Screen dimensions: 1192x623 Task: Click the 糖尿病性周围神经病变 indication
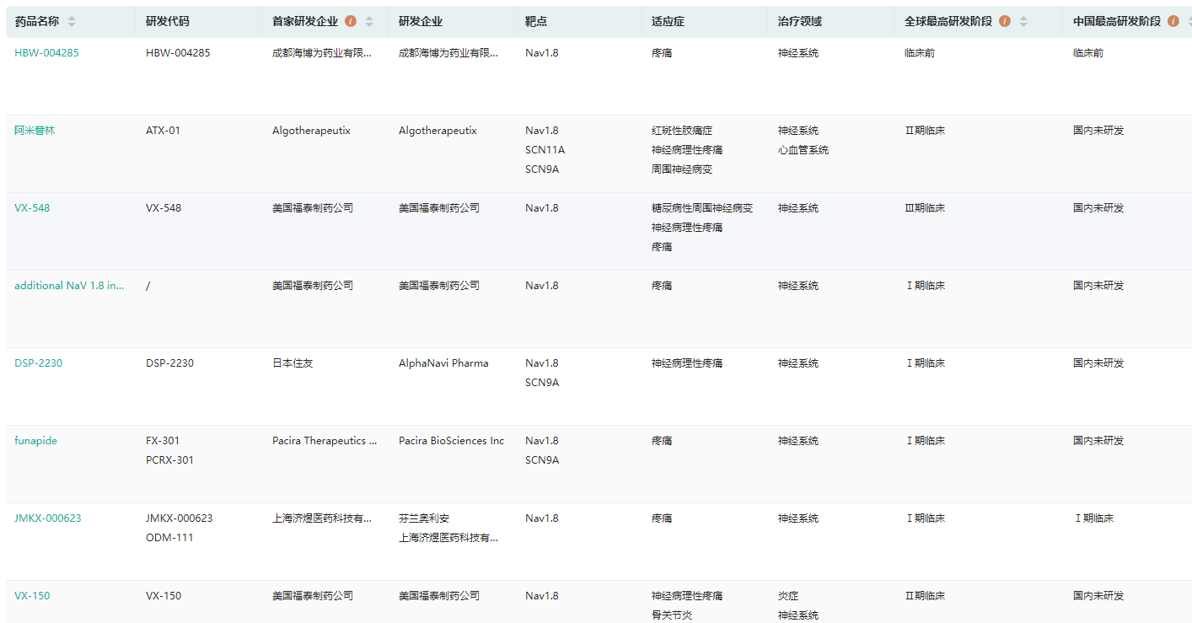[x=702, y=208]
